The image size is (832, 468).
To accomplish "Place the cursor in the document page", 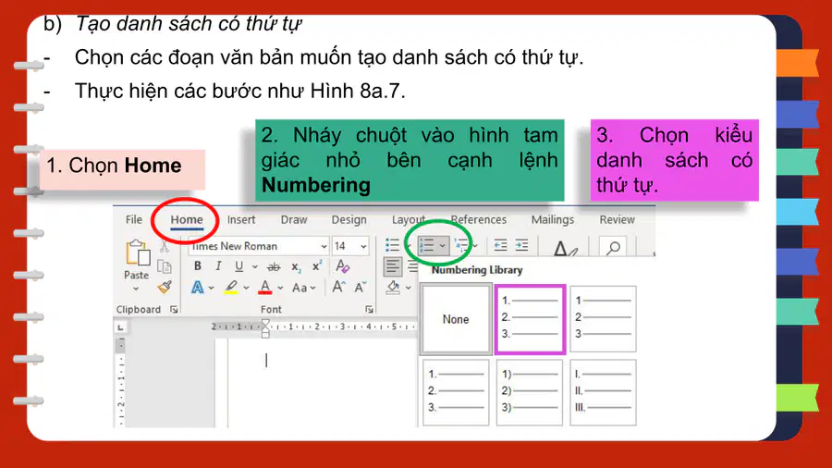I will click(322, 383).
